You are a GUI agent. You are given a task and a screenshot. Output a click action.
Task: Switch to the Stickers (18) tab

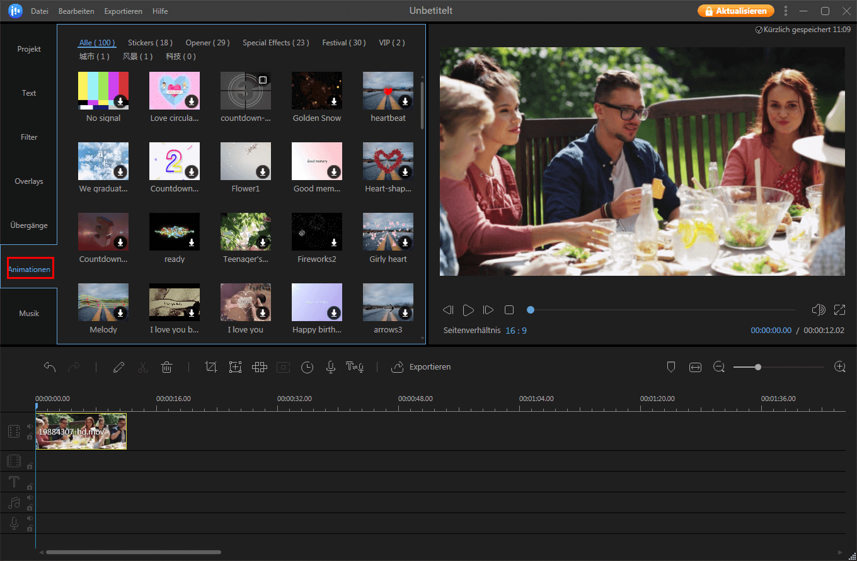[150, 42]
